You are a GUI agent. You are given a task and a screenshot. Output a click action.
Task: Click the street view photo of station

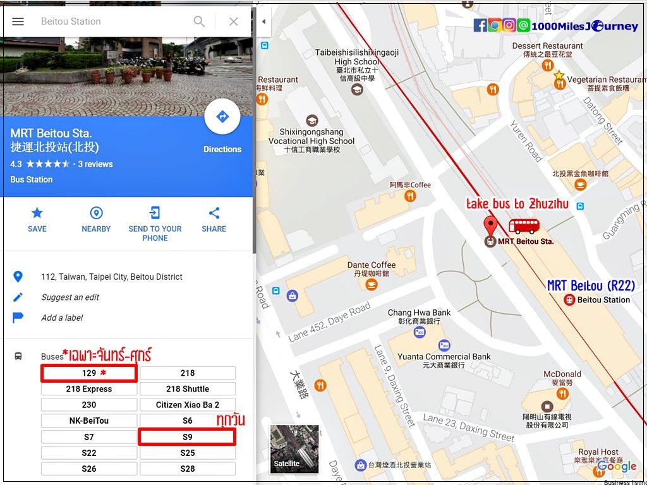(x=126, y=76)
